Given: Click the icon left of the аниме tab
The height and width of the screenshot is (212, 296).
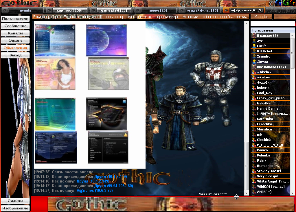Looking at the screenshot, I should [137, 10].
